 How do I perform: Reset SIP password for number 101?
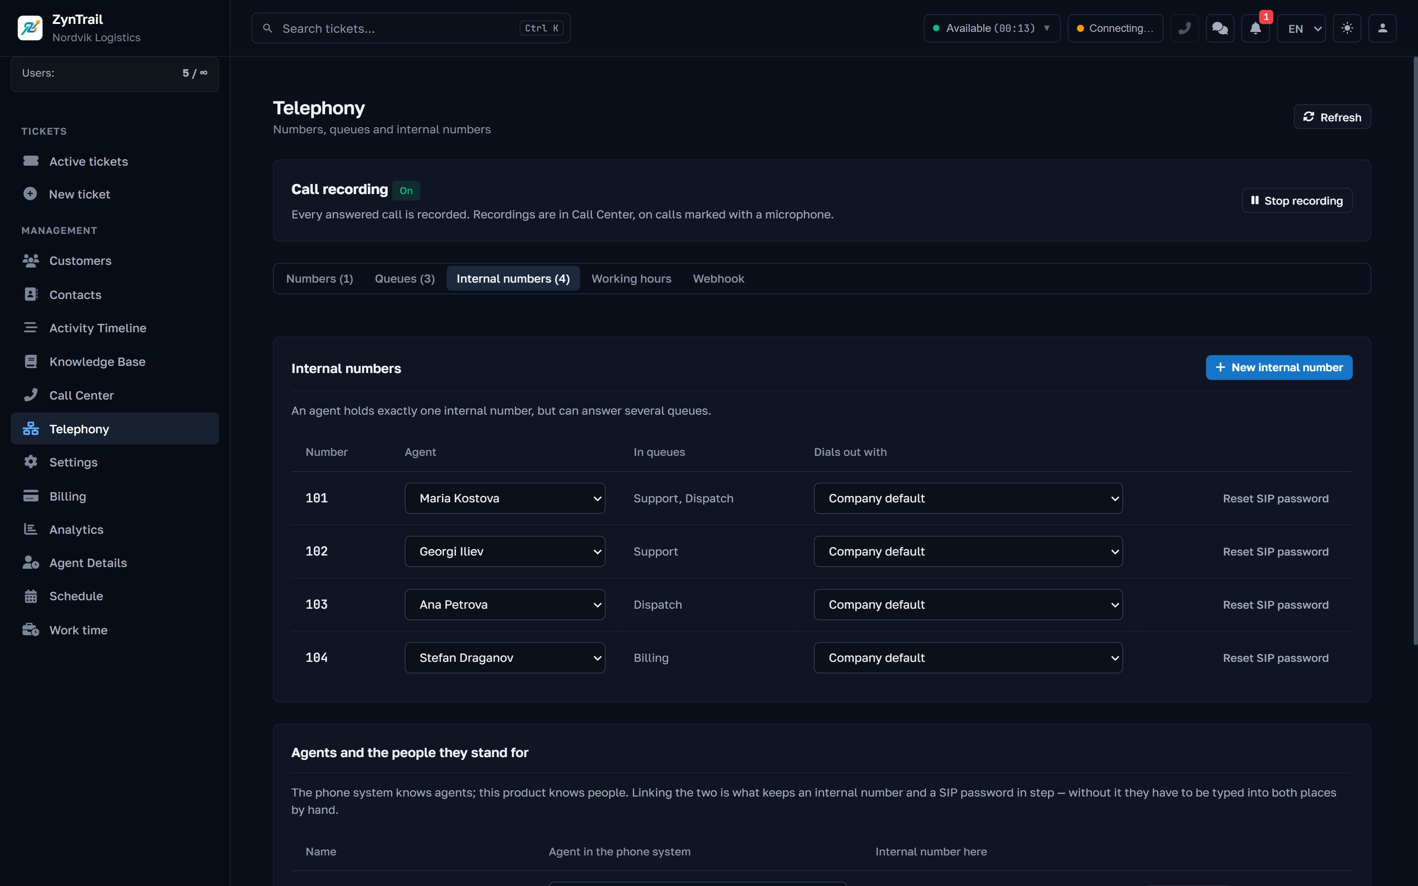pos(1276,499)
